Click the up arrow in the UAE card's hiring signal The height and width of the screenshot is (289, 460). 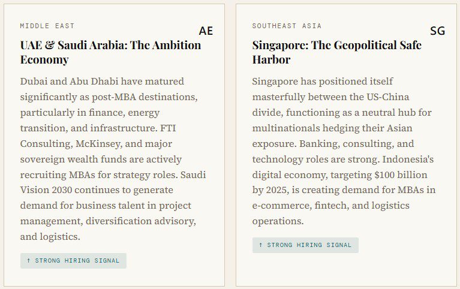click(x=28, y=261)
